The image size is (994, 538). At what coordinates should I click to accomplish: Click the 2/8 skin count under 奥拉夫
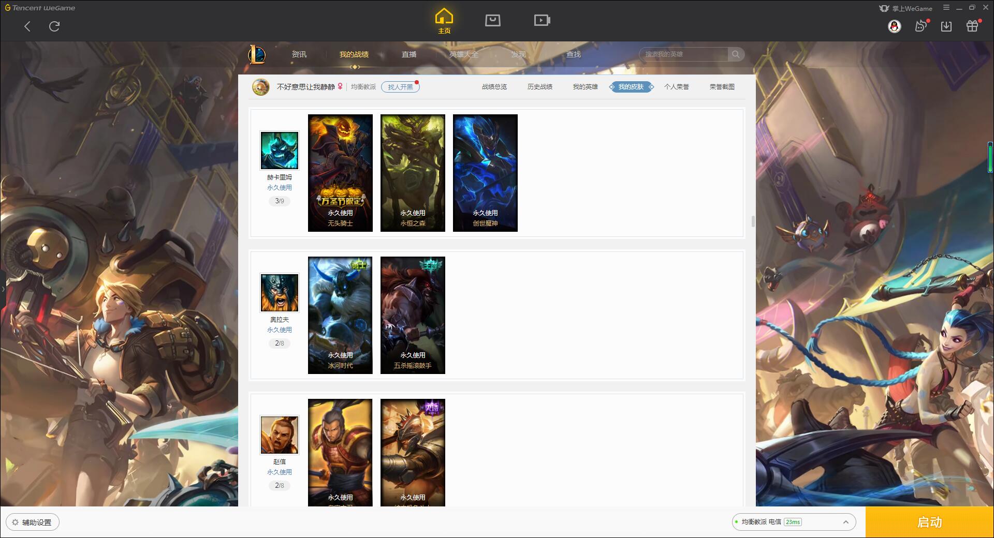[x=280, y=343]
